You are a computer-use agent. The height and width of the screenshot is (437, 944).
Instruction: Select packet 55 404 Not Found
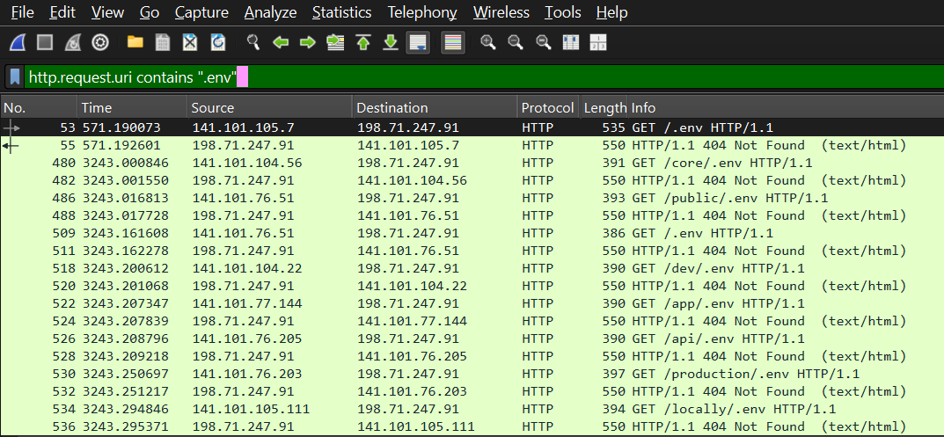tap(472, 145)
